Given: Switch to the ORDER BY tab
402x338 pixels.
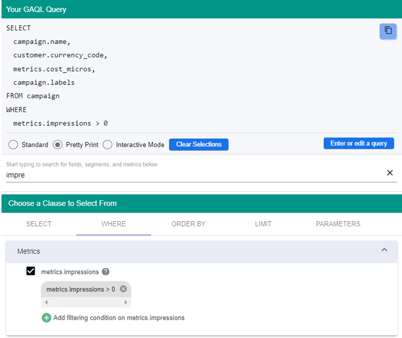Looking at the screenshot, I should [188, 224].
